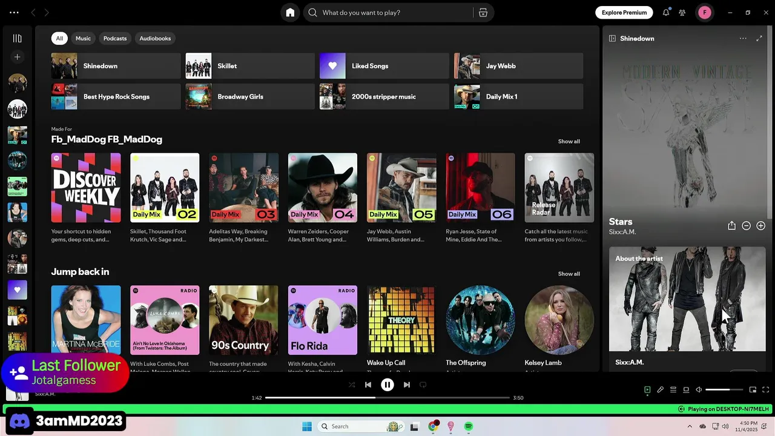This screenshot has width=775, height=436.
Task: Open Broadway Girls tile
Action: (250, 96)
